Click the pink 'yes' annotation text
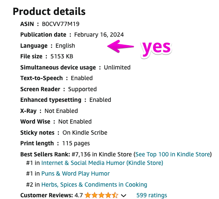The image size is (219, 199). [156, 49]
